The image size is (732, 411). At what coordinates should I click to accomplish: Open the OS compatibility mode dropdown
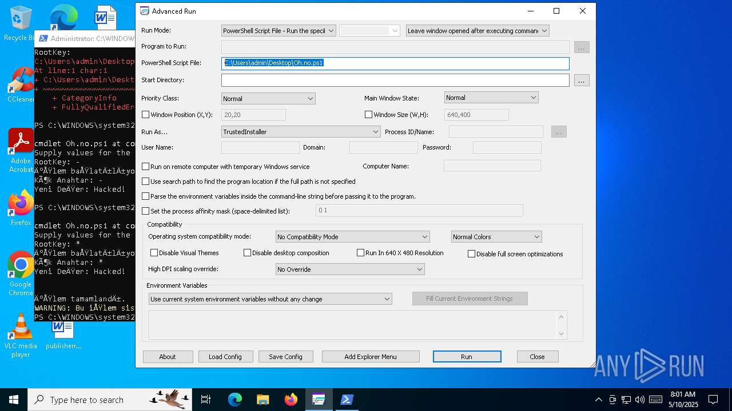[x=352, y=237]
